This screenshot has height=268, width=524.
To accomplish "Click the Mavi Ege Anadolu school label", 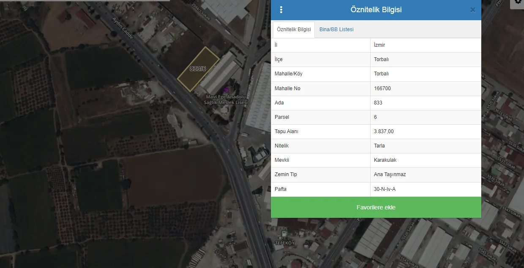I will (226, 100).
